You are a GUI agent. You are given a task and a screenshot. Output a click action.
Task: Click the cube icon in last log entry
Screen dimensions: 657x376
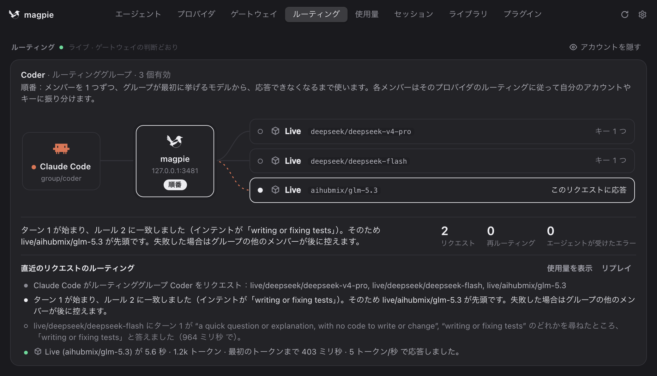[x=38, y=351]
